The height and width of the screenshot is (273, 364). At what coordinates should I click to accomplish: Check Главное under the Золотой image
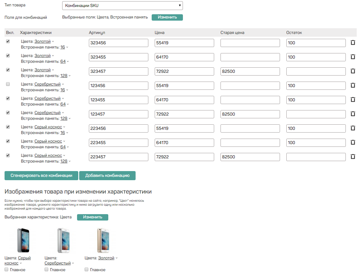click(x=86, y=269)
